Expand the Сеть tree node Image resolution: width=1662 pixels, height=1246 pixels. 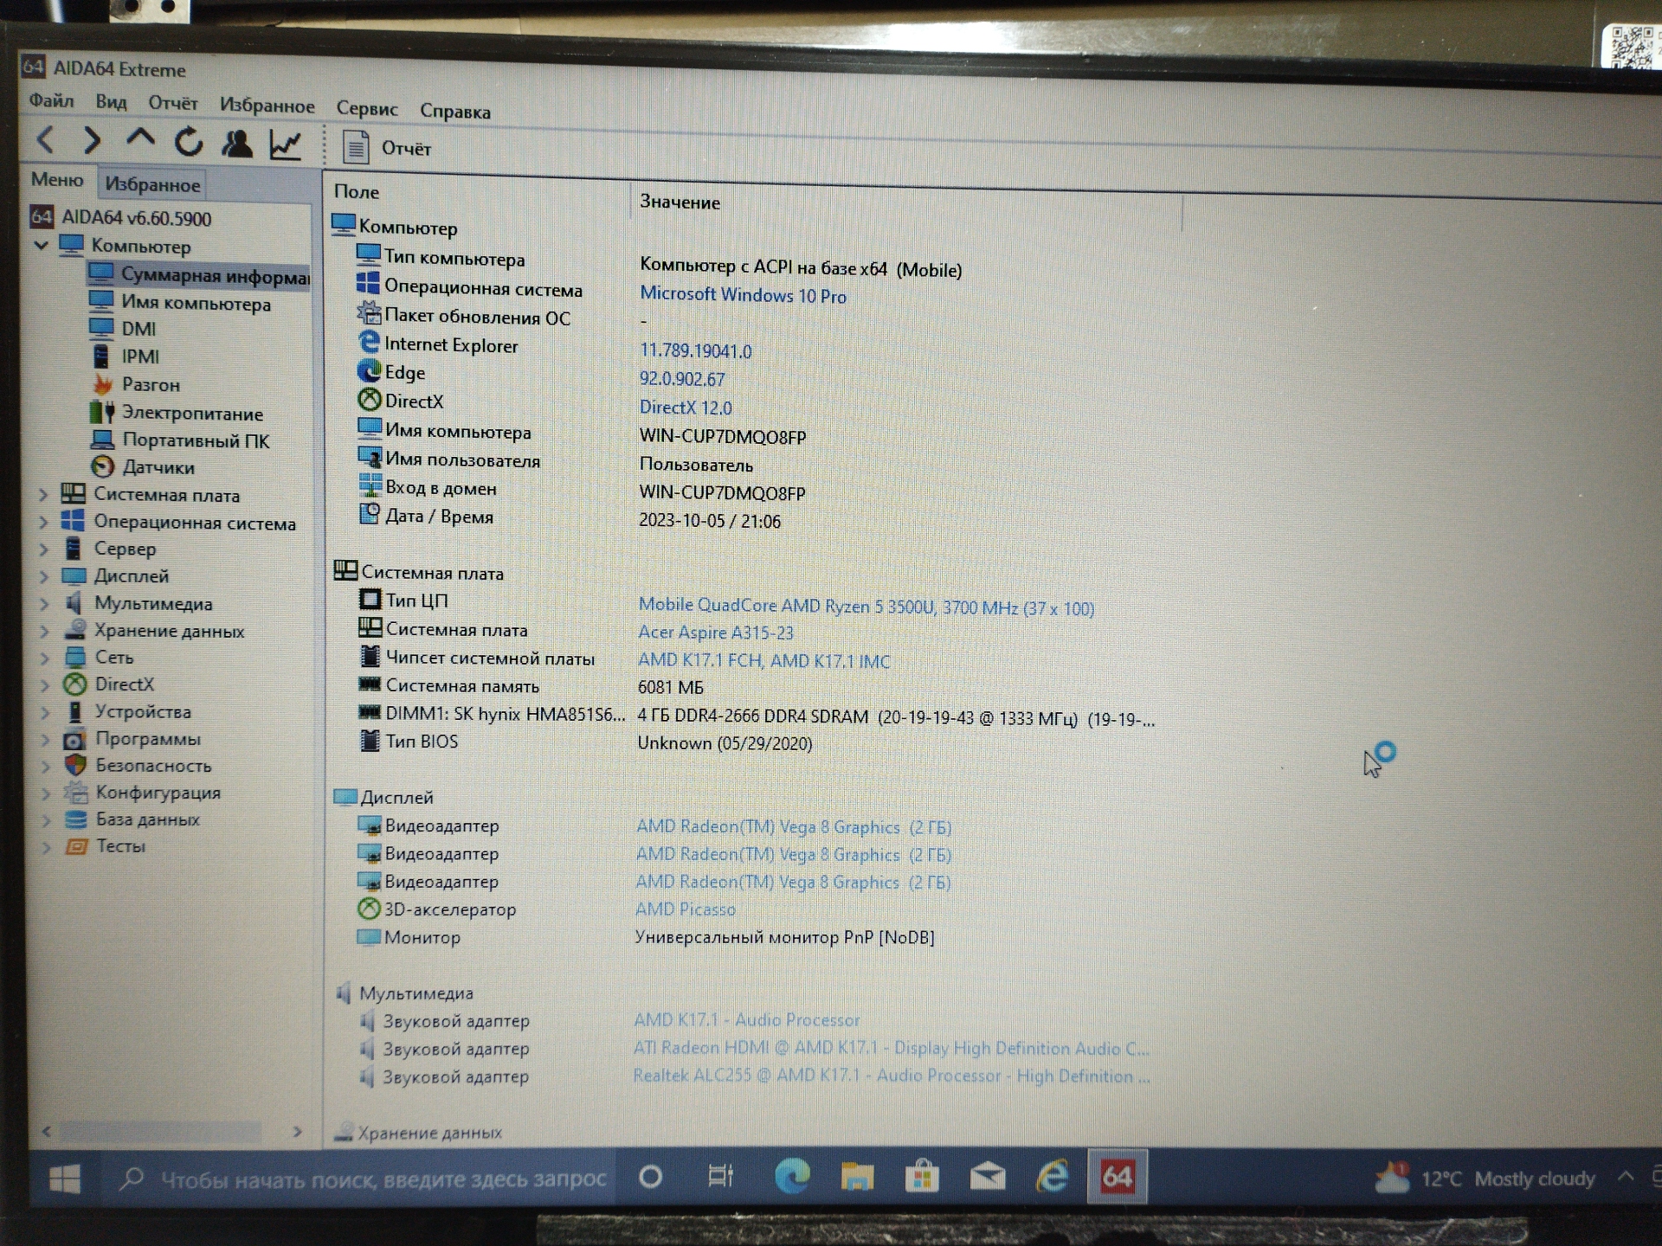pos(45,658)
